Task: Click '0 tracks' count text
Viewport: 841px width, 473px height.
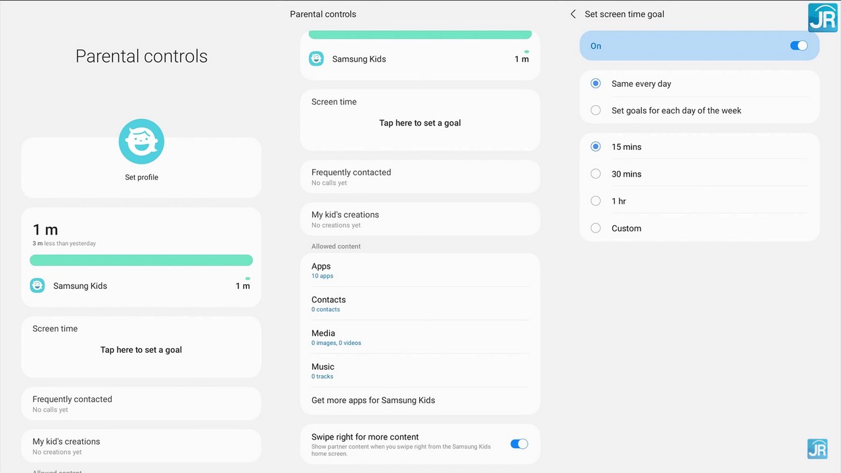Action: [x=322, y=376]
